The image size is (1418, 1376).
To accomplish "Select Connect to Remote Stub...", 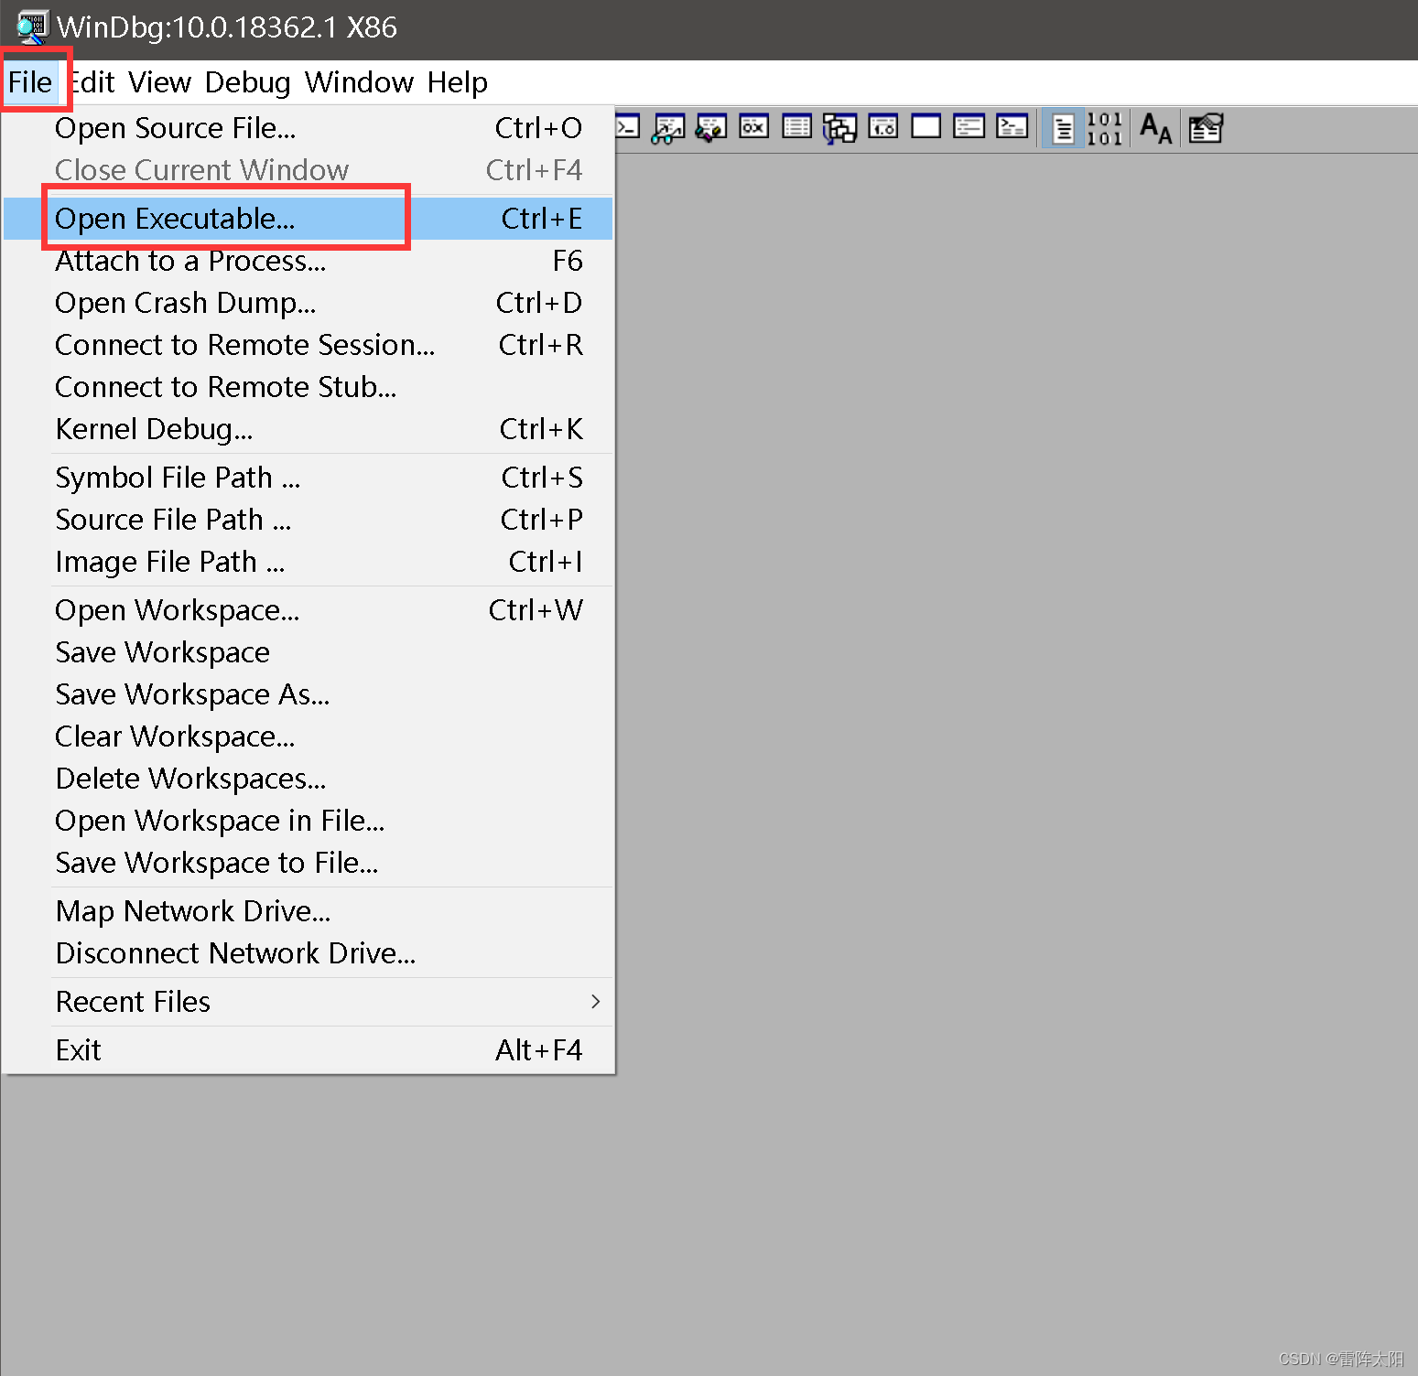I will [308, 387].
